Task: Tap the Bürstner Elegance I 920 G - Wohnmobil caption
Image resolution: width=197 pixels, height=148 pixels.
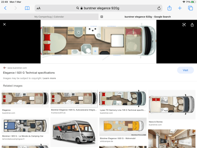Action: [x=118, y=138]
